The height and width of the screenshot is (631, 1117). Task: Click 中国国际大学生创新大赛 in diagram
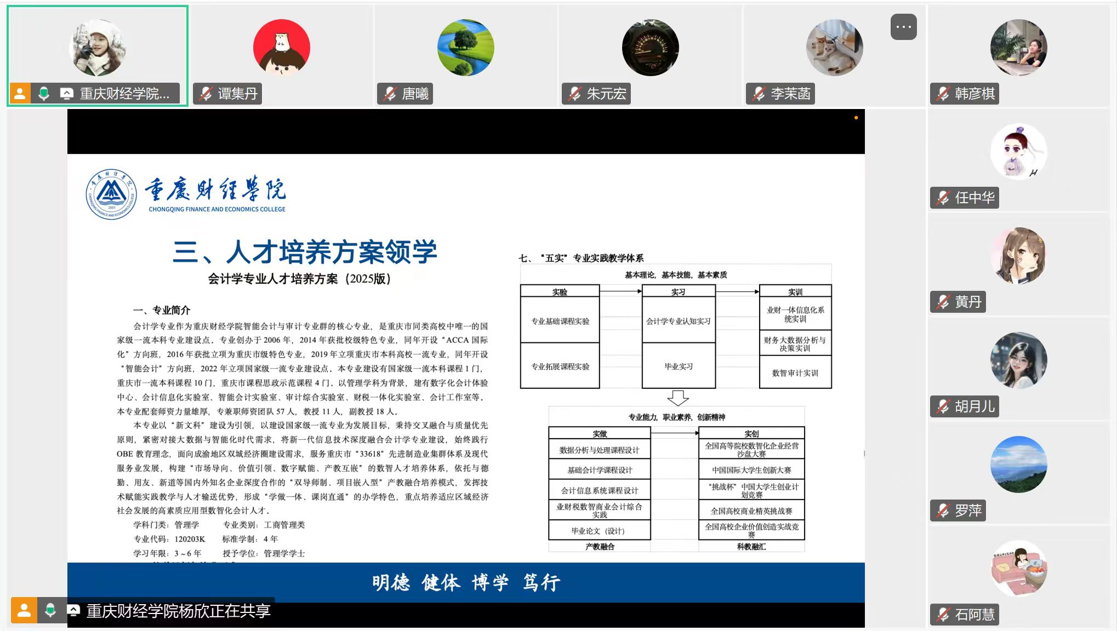751,470
